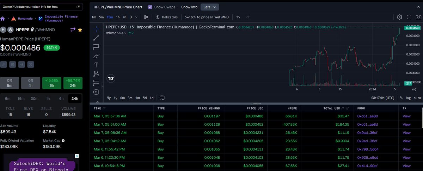Close the SatoshiDEX ad
The height and width of the screenshot is (171, 423).
(77, 156)
